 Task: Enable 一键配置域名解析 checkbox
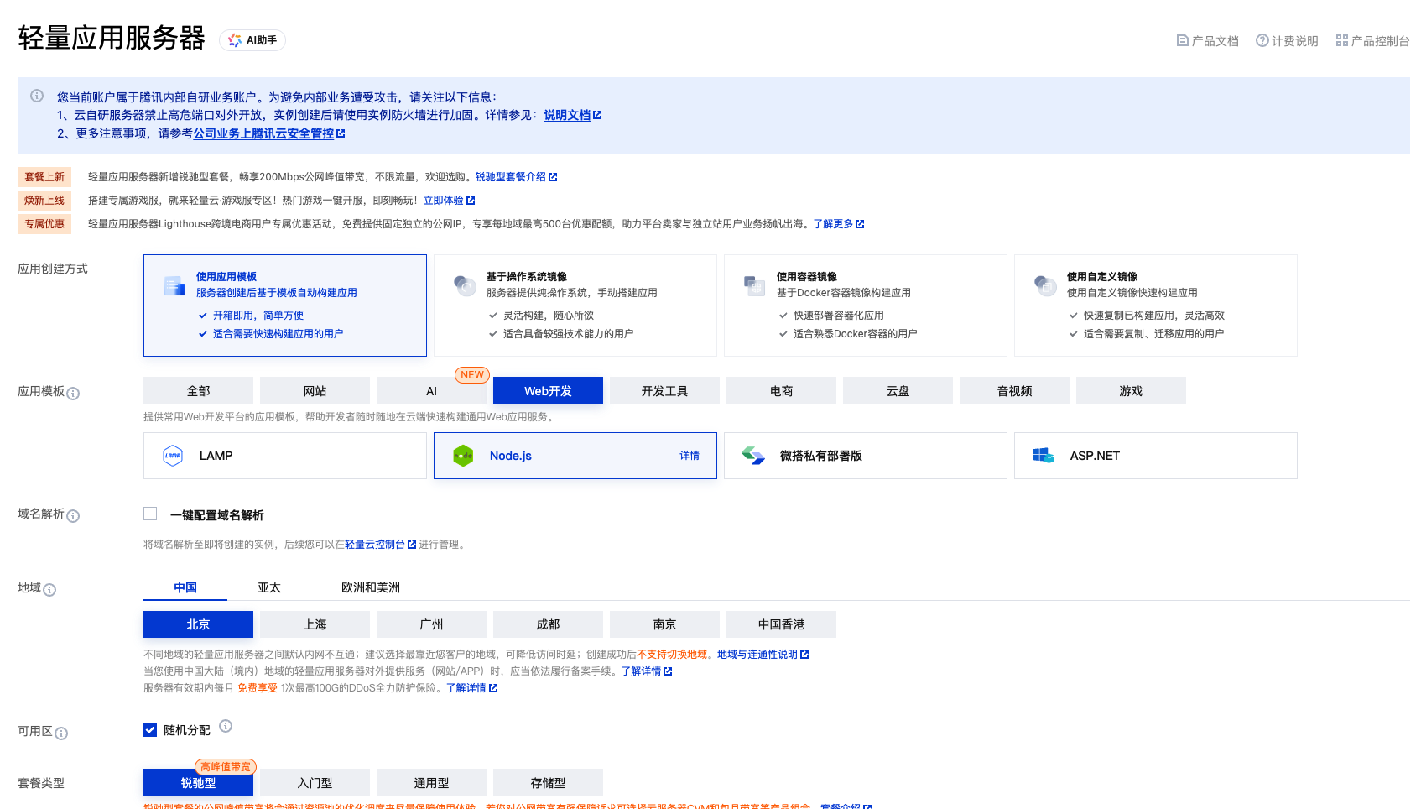click(150, 514)
